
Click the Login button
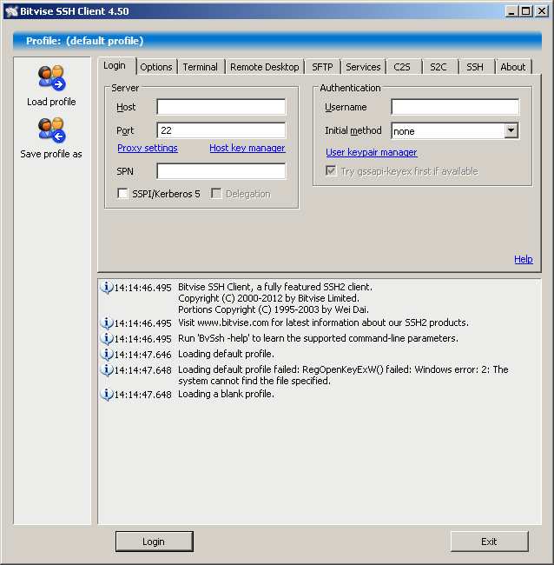click(x=154, y=542)
